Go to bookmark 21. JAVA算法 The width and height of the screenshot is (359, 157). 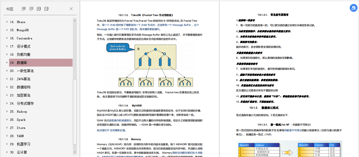[20, 79]
